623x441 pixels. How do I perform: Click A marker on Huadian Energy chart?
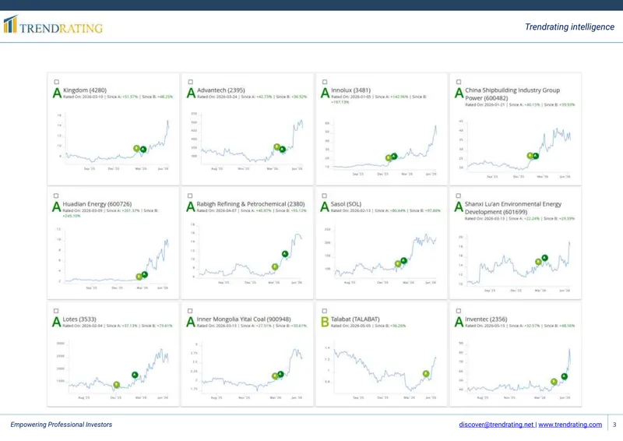coord(145,274)
